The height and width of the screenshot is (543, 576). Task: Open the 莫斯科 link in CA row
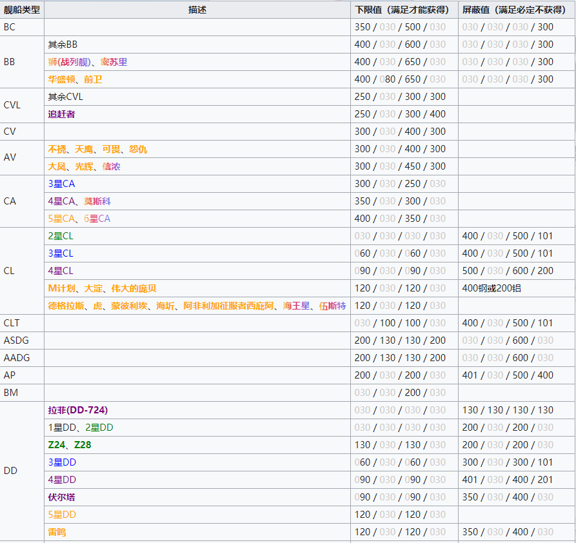point(97,201)
